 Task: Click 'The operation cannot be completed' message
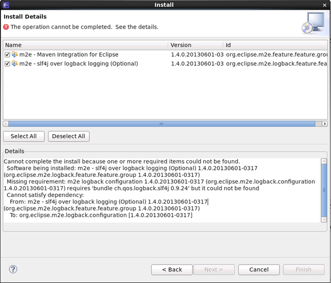(x=85, y=27)
